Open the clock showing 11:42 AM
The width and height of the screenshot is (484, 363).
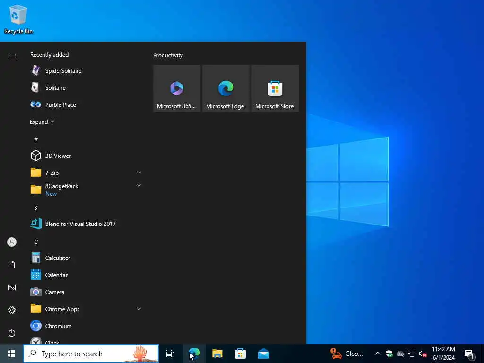[x=443, y=354]
